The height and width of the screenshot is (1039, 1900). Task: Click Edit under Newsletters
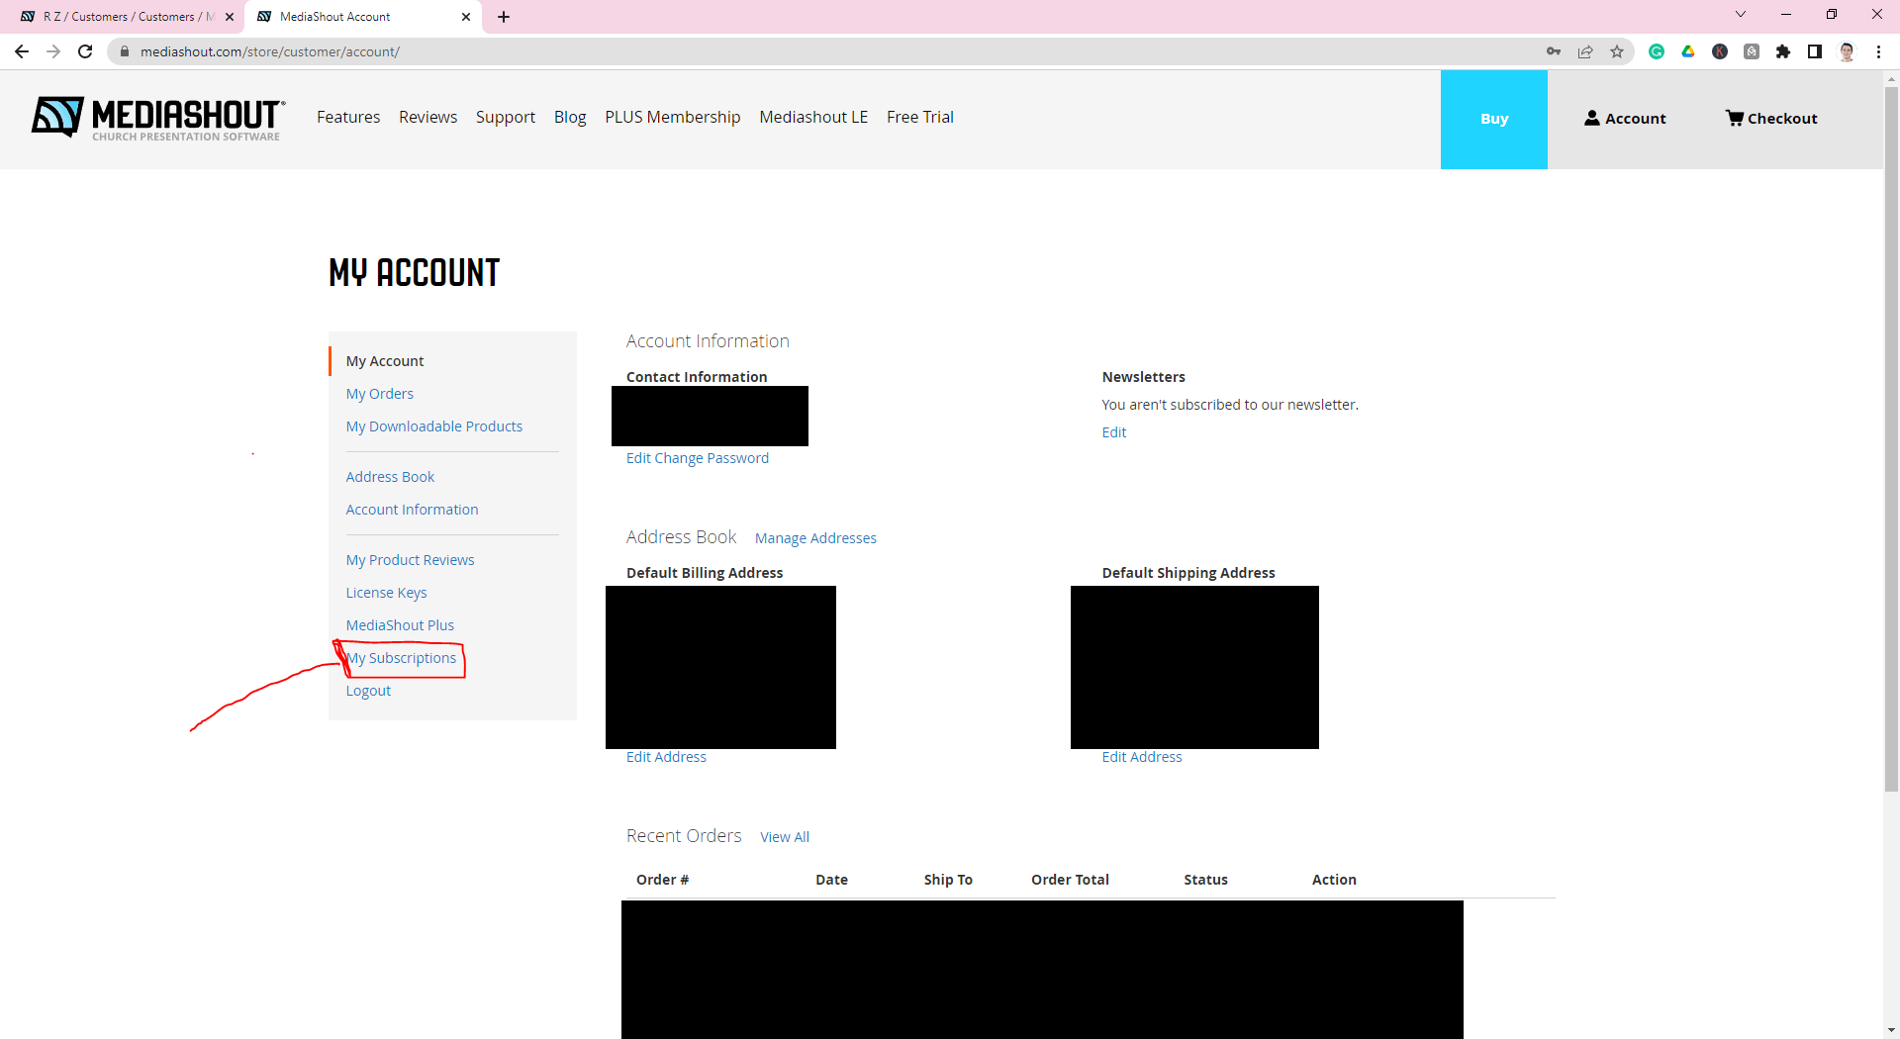pos(1114,432)
